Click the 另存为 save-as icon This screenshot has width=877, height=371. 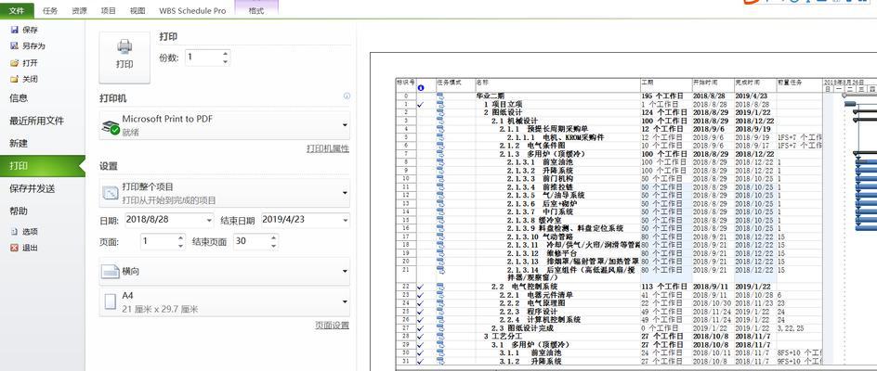15,45
